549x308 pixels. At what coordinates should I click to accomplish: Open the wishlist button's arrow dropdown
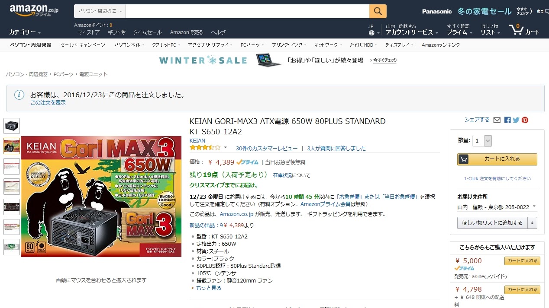click(533, 223)
